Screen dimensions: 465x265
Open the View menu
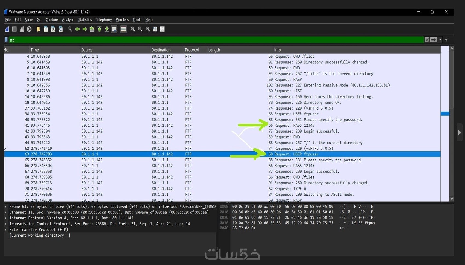click(x=29, y=20)
